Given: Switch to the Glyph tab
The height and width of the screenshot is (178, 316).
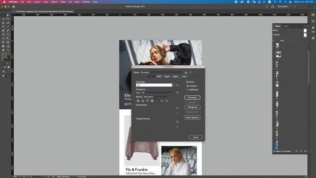Looking at the screenshot, I should pyautogui.click(x=167, y=77).
